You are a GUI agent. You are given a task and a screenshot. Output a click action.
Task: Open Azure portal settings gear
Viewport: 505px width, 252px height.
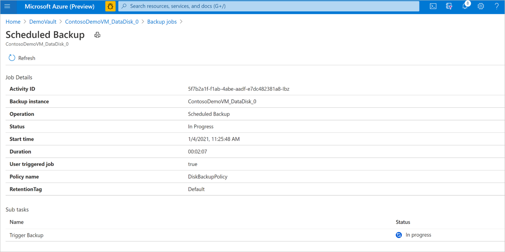tap(481, 6)
